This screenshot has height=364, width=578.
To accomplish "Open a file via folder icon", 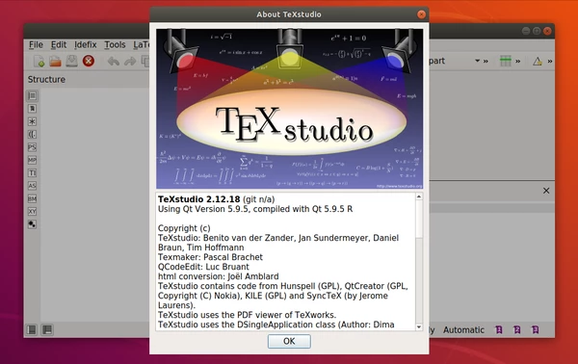I will click(x=55, y=61).
